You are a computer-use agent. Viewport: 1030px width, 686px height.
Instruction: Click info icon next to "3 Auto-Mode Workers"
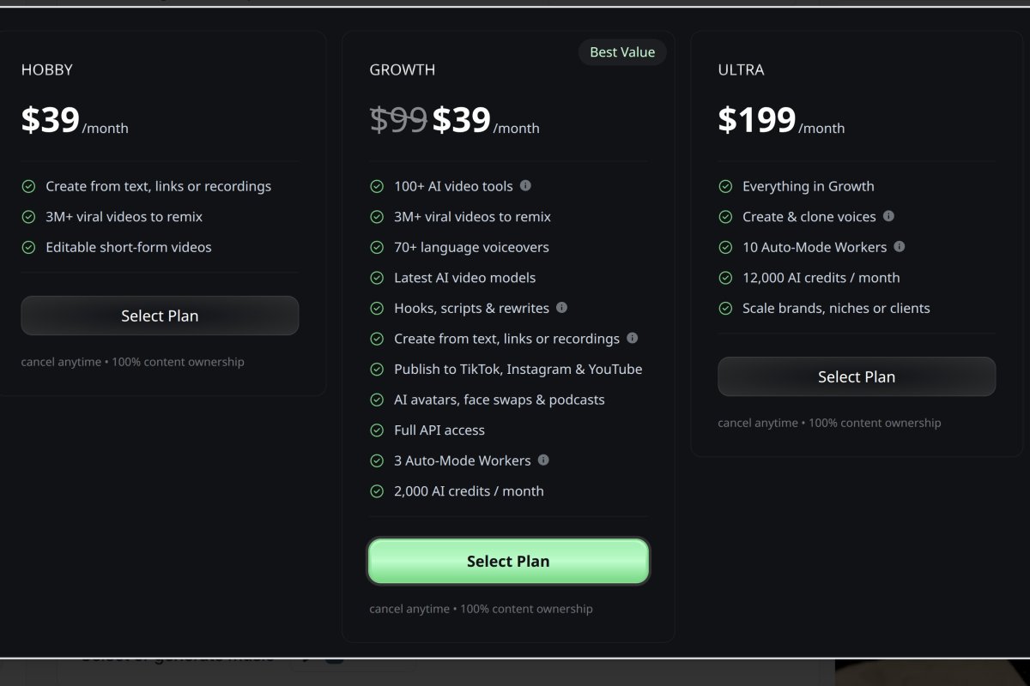pos(543,460)
